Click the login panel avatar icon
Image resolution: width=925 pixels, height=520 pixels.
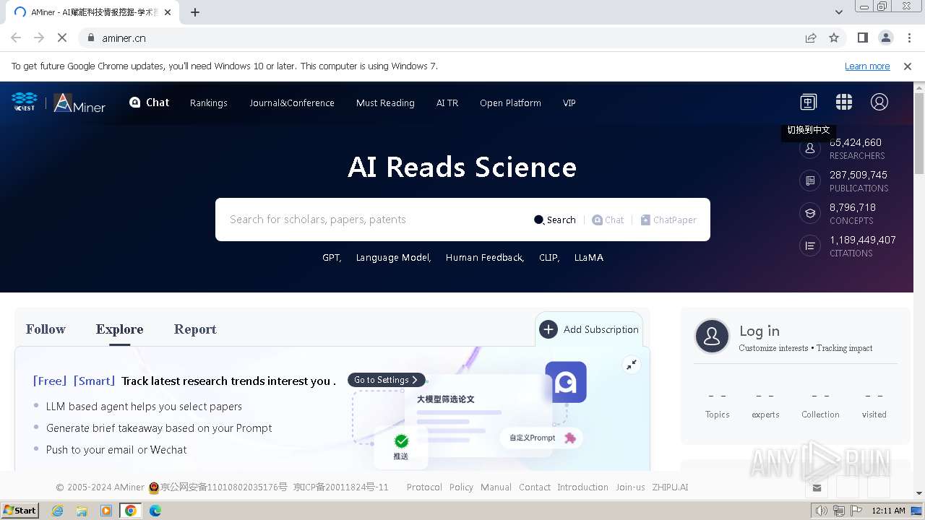pos(712,337)
